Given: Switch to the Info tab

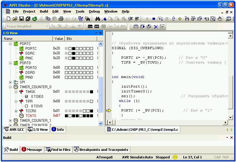Looking at the screenshot, I should pos(58,130).
